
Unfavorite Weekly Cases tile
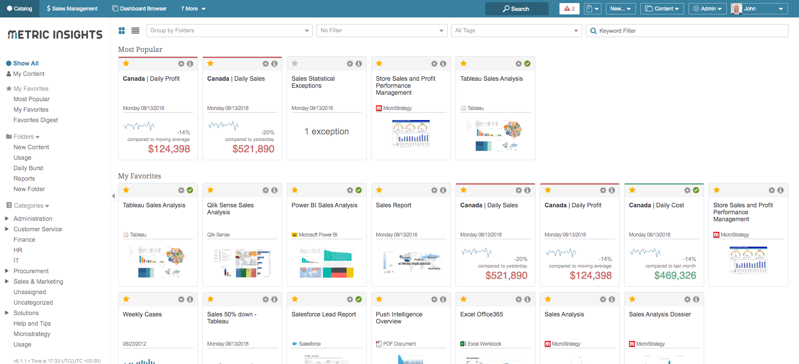(x=126, y=299)
